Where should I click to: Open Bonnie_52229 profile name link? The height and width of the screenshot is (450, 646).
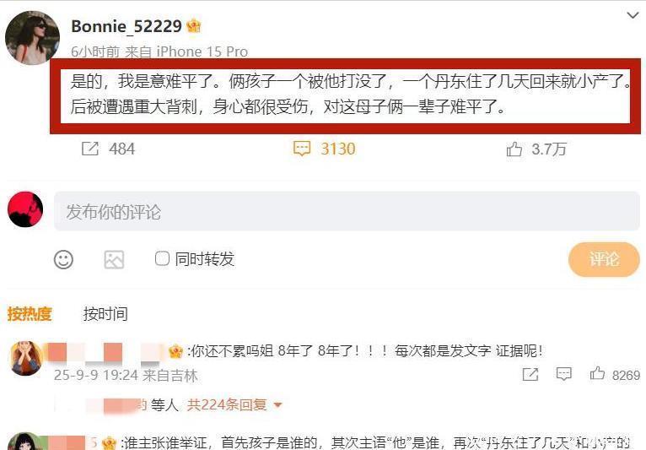126,26
